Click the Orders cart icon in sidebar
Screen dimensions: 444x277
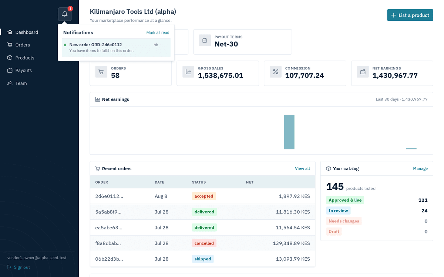(x=10, y=45)
